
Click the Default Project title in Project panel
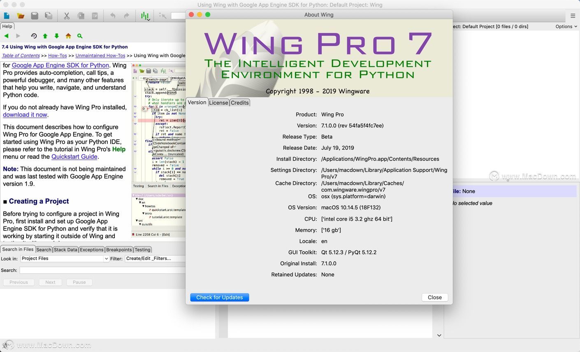point(490,26)
